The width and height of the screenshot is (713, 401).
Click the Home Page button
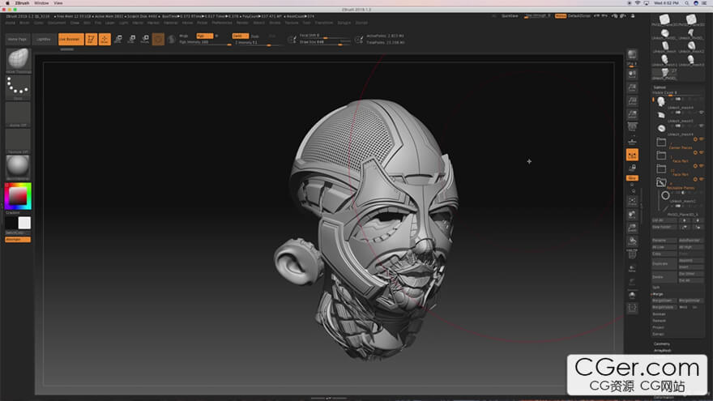click(17, 39)
